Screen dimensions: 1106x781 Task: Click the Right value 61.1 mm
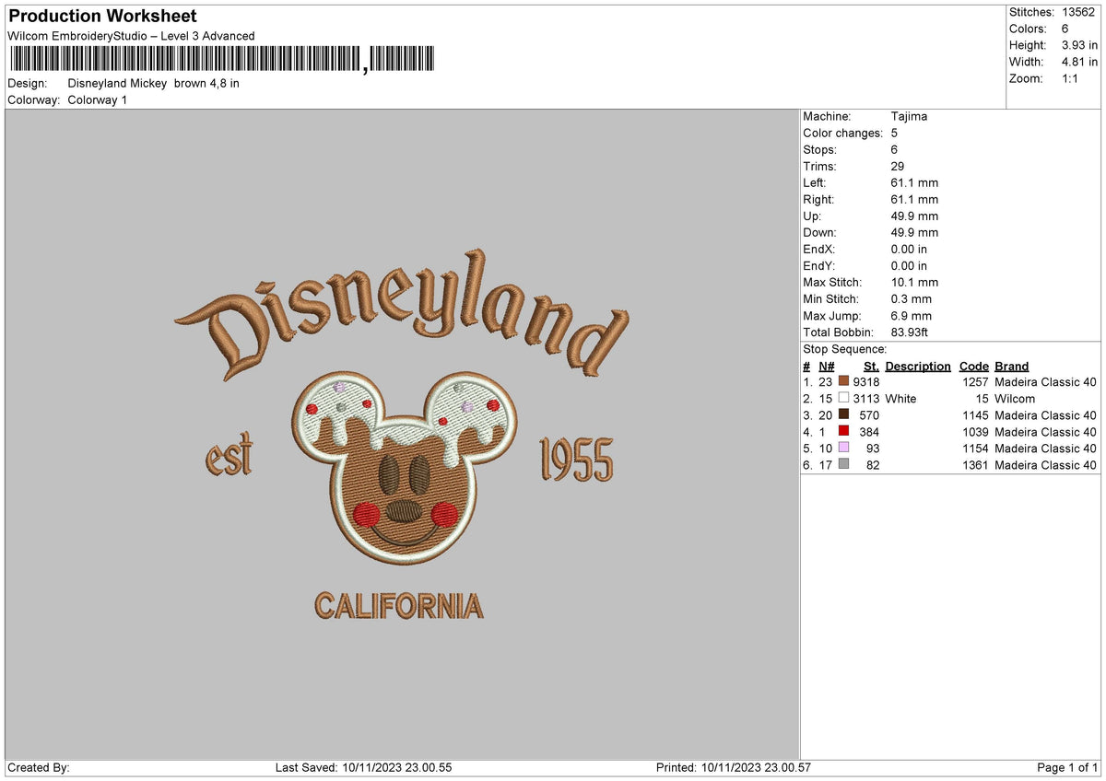pyautogui.click(x=915, y=199)
